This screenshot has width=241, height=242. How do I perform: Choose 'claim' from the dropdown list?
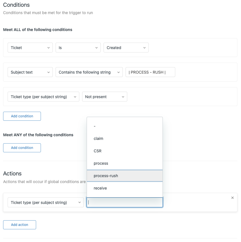[124, 138]
